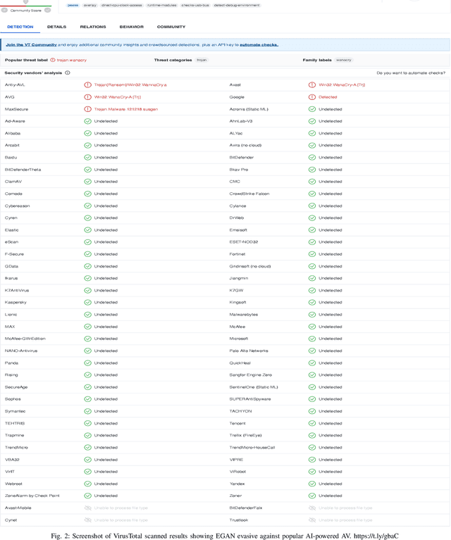The width and height of the screenshot is (451, 540).
Task: Click the crossed-eye icon in Avast-Mobile row
Action: point(88,508)
